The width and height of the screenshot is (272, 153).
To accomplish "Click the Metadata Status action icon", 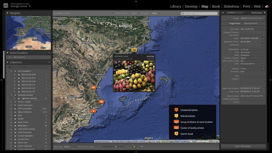I will point(263,42).
